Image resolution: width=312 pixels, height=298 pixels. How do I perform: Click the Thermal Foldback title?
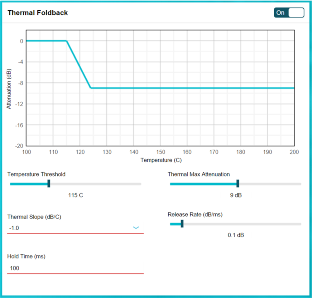[38, 12]
